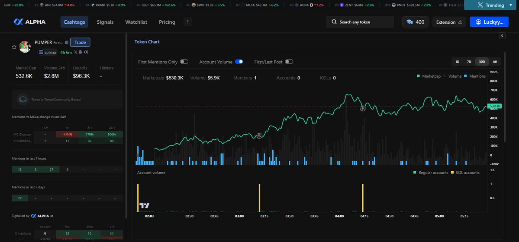Viewport: 519px width, 242px height.
Task: Click the KOL bar near 03:15
Action: (x=260, y=198)
